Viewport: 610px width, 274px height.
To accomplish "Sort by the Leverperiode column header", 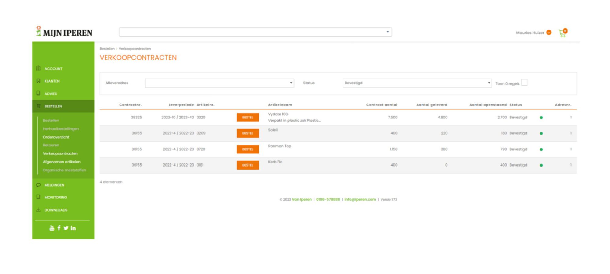I will (181, 105).
